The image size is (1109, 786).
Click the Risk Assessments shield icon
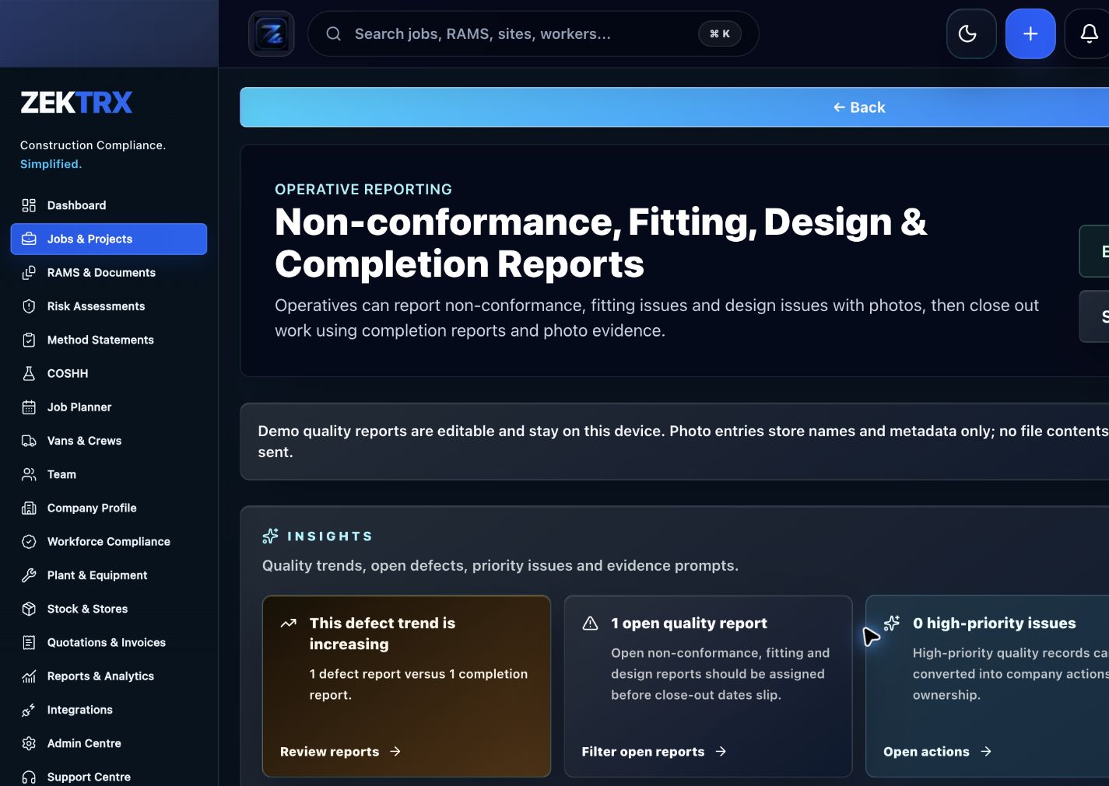(29, 306)
